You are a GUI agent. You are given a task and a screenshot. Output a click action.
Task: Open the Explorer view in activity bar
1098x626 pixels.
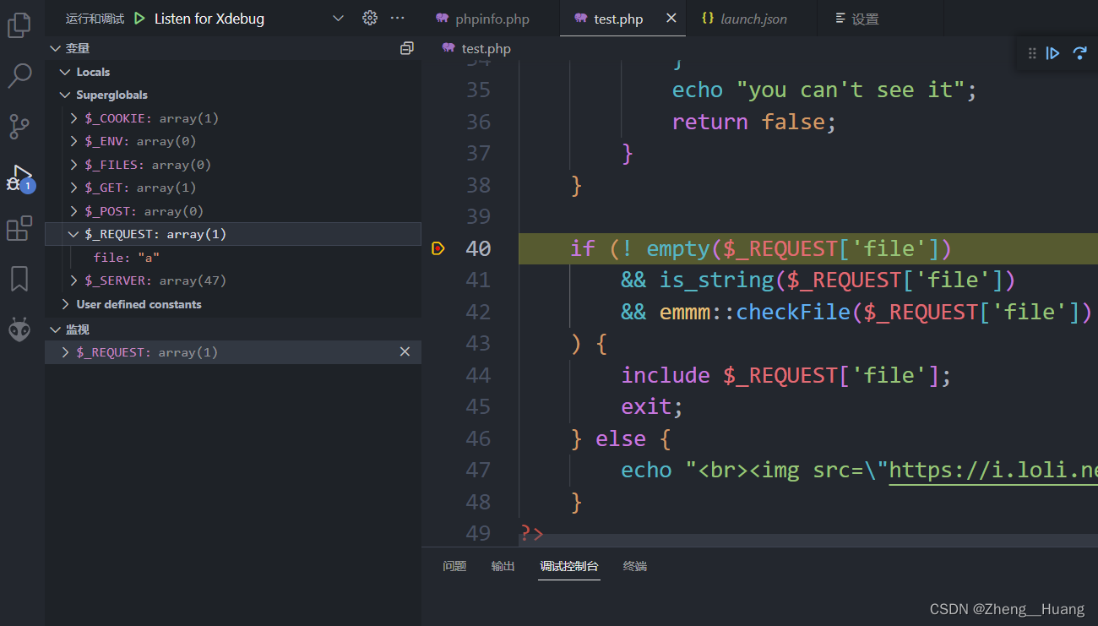coord(19,25)
